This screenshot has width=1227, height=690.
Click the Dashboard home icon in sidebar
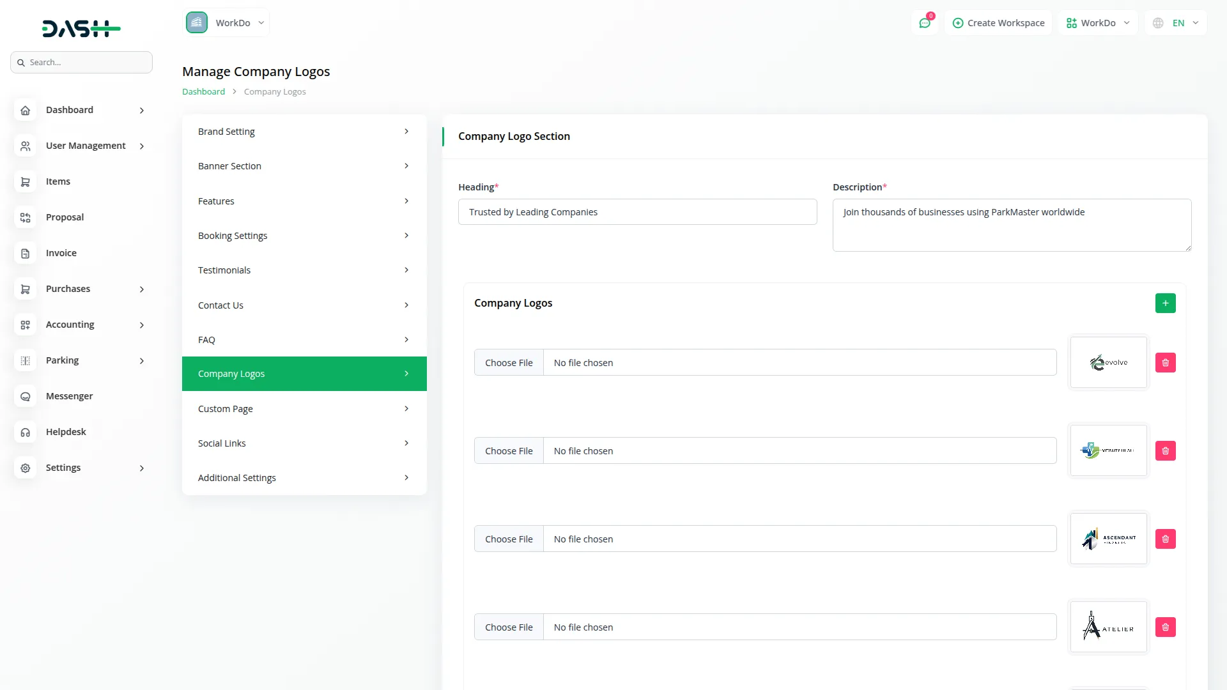(26, 111)
